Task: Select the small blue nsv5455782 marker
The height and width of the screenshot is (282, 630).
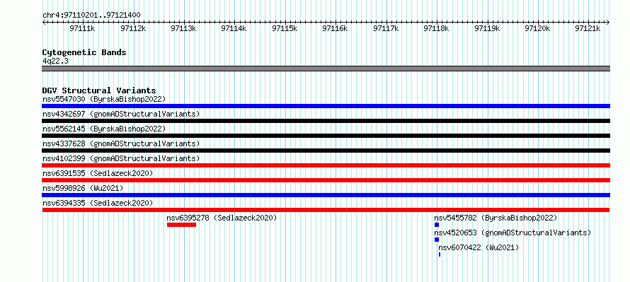Action: pyautogui.click(x=437, y=225)
